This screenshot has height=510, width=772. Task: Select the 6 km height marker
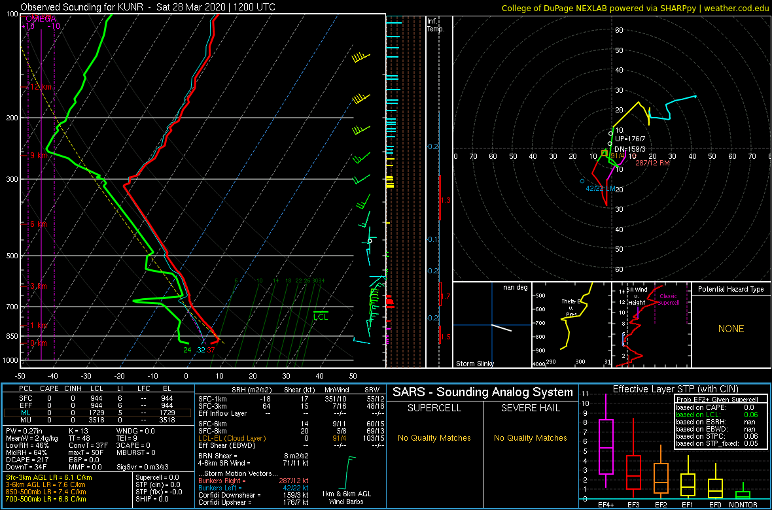click(x=38, y=224)
